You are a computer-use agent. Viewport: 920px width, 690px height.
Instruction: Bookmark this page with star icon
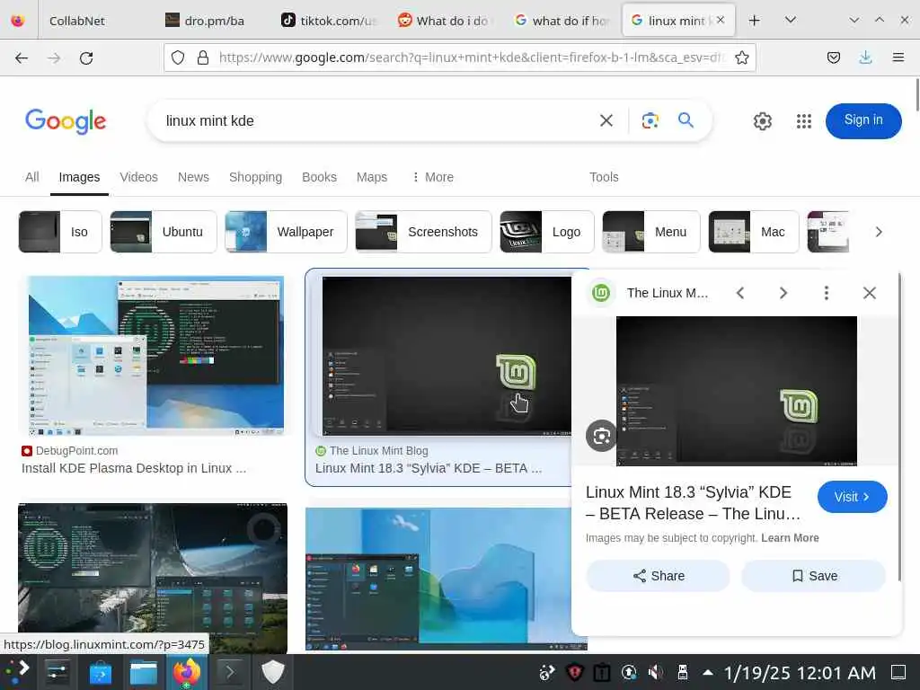741,57
